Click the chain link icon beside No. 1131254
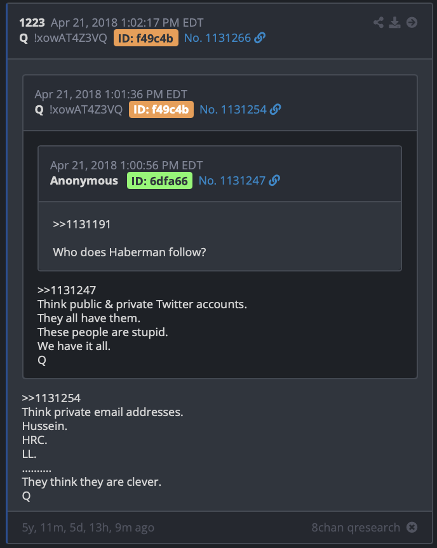The height and width of the screenshot is (548, 437). pyautogui.click(x=276, y=109)
